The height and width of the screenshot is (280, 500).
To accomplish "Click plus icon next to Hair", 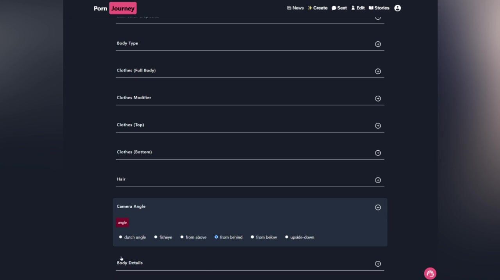I will [378, 180].
